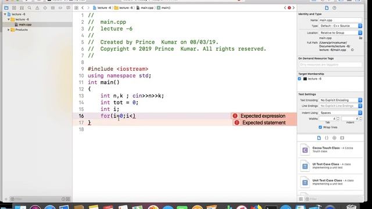Open the Source Control navigator tab
Screen dimensions: 372x209
point(14,8)
